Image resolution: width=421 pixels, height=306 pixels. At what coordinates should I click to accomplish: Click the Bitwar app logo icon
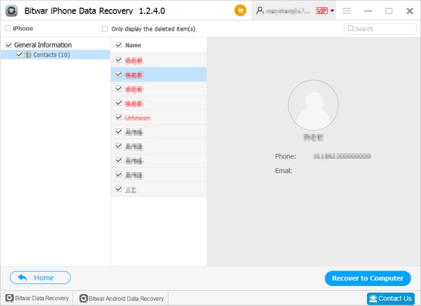[x=11, y=11]
